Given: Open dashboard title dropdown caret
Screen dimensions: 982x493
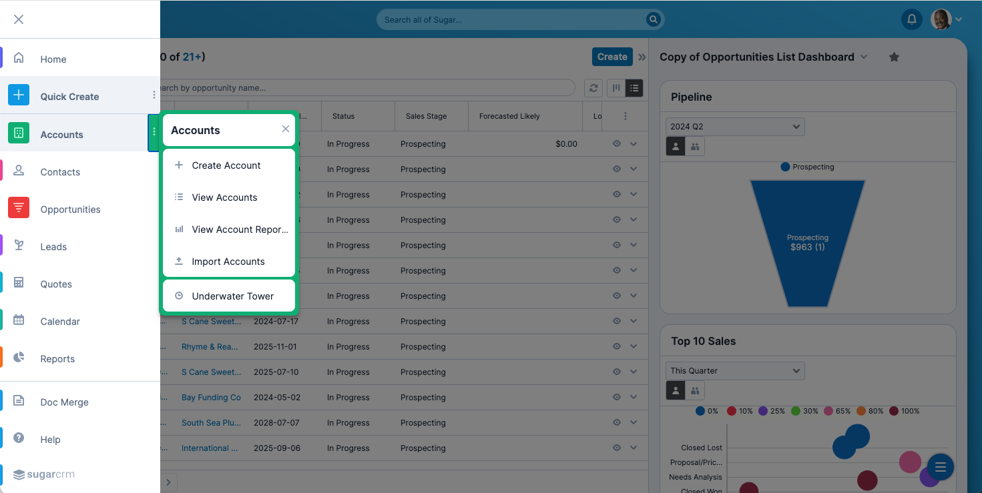Looking at the screenshot, I should (x=864, y=57).
